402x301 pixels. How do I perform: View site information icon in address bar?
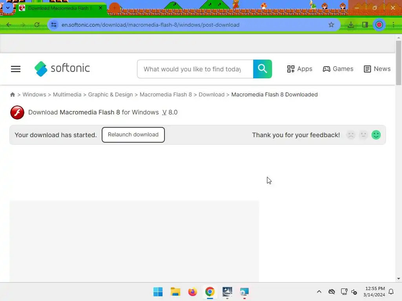click(x=54, y=25)
